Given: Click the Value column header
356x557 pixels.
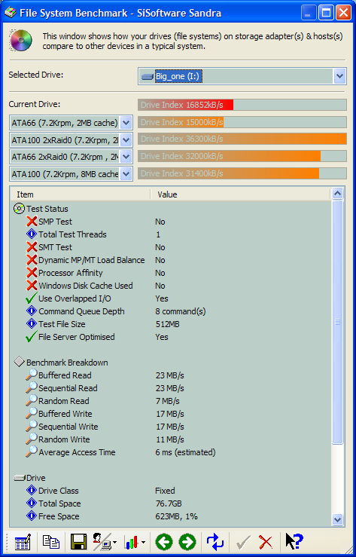Looking at the screenshot, I should click(240, 194).
